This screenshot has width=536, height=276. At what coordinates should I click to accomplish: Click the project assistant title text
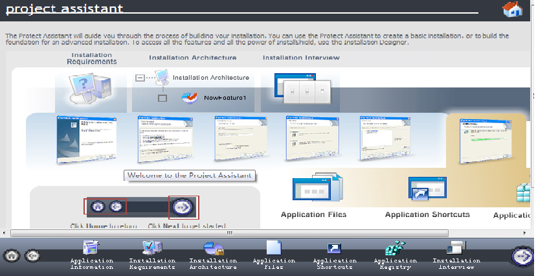tap(64, 8)
